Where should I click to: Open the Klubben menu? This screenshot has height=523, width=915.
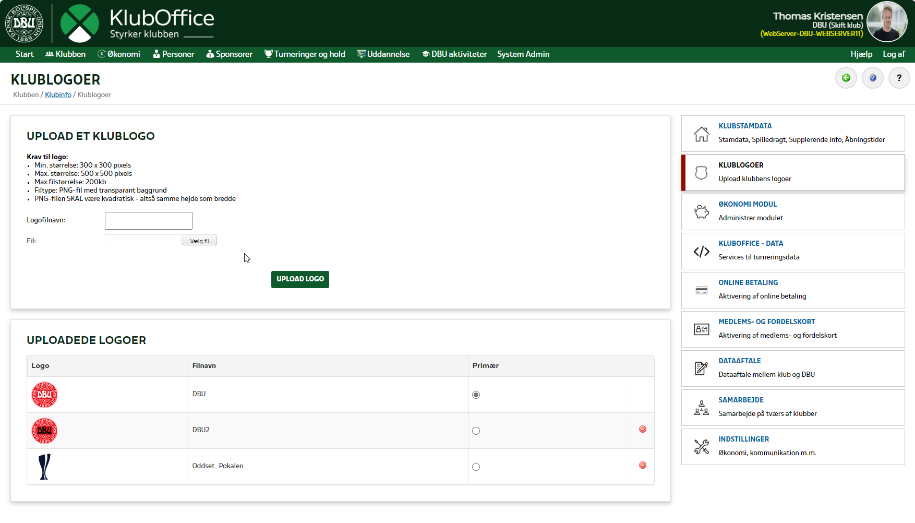65,54
